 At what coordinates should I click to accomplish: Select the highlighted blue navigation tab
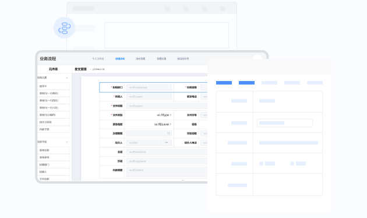pos(120,59)
